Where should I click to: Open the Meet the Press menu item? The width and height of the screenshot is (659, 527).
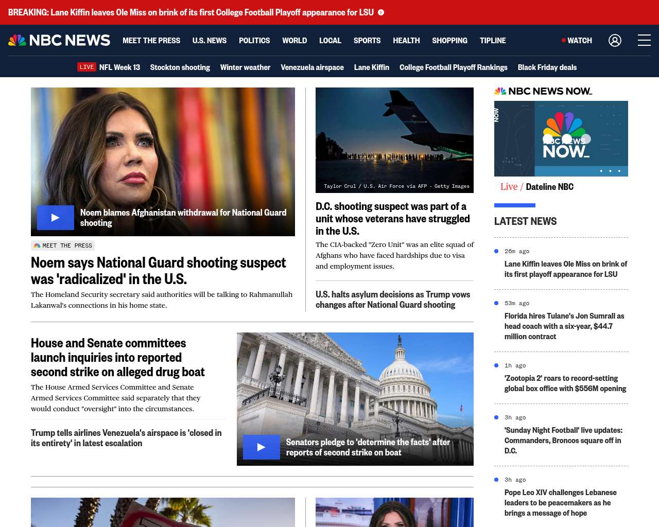(151, 40)
